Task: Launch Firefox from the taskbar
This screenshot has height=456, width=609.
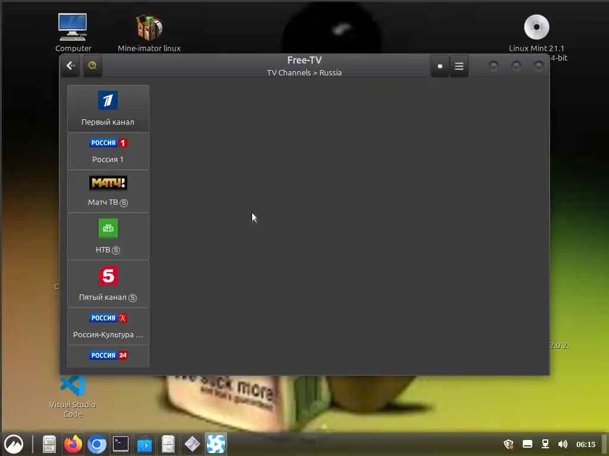Action: 73,444
